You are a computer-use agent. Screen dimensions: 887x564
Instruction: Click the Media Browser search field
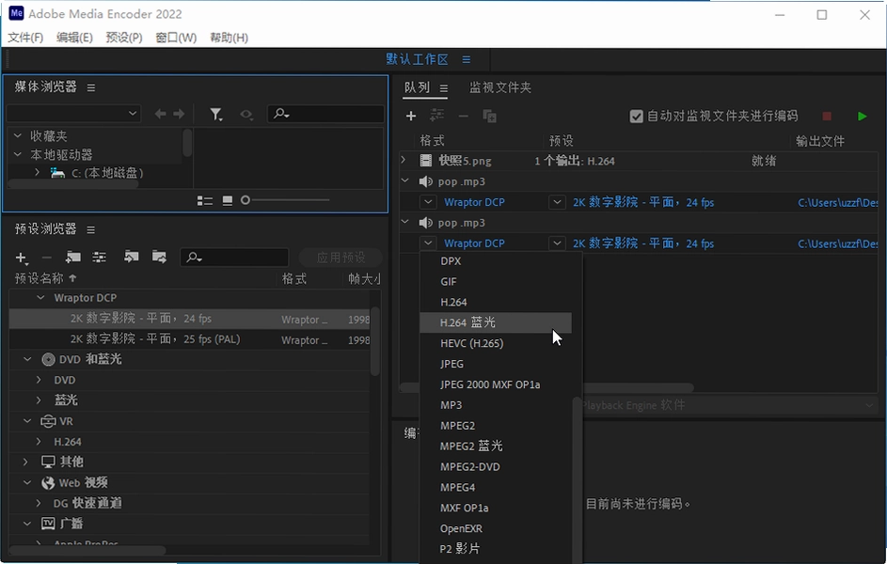[x=325, y=114]
